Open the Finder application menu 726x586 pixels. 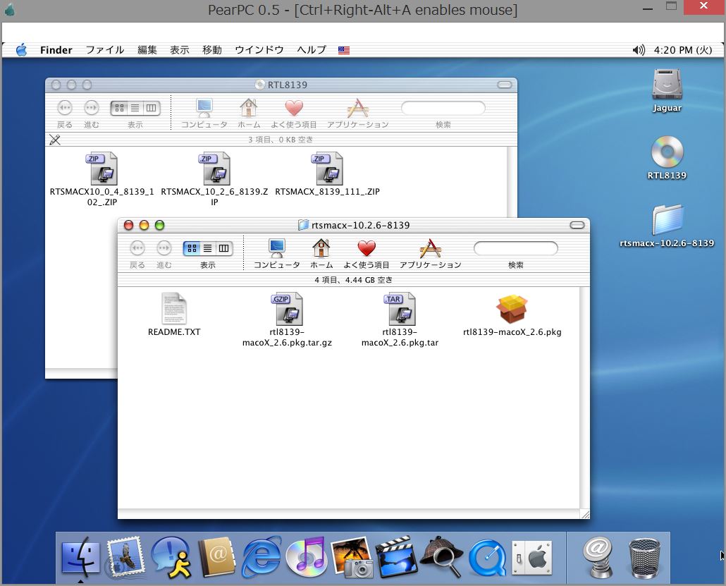click(56, 50)
